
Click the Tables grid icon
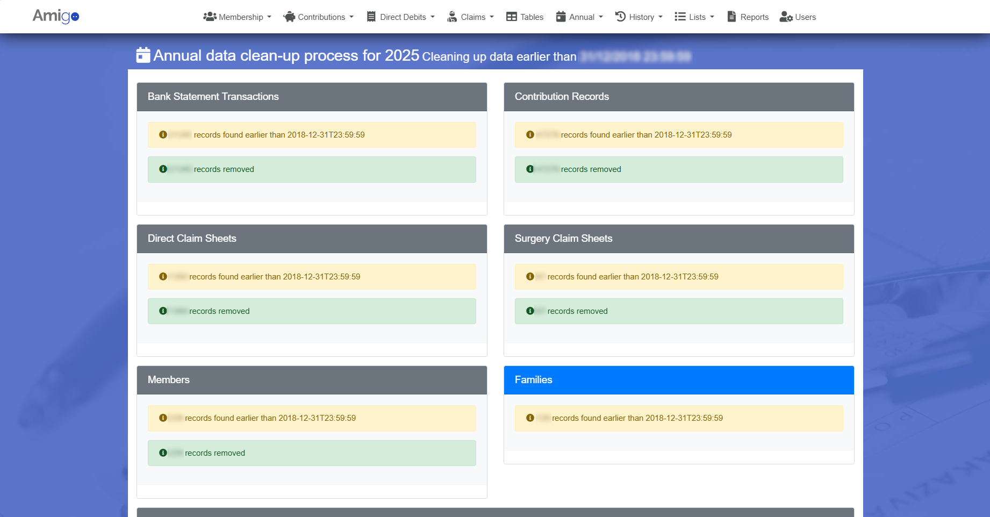[x=511, y=17]
